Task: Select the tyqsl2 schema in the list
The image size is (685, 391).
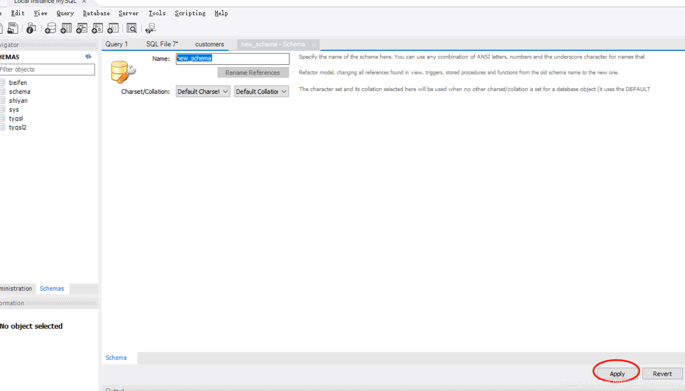Action: (17, 127)
